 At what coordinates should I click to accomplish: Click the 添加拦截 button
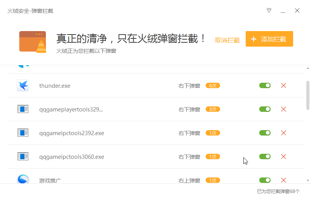[269, 39]
